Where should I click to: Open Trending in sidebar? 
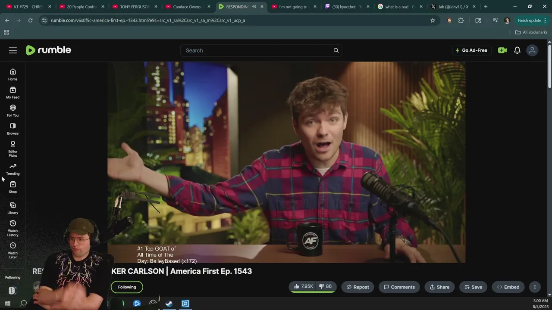click(x=13, y=169)
